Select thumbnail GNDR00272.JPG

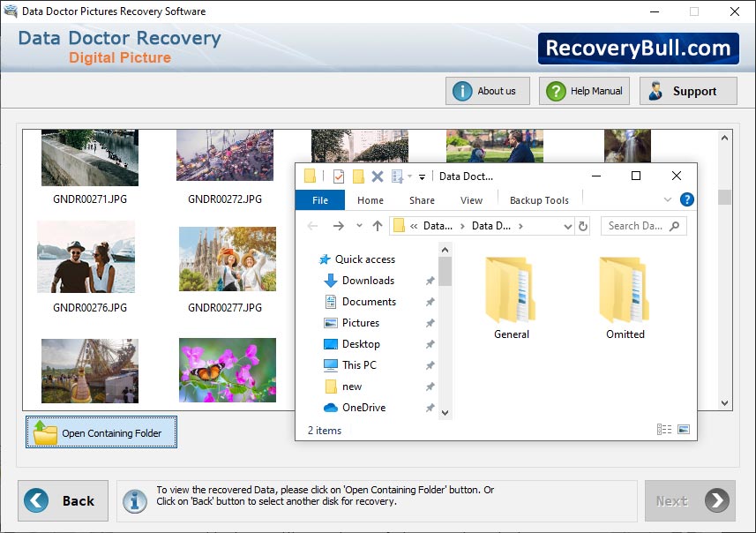click(225, 155)
